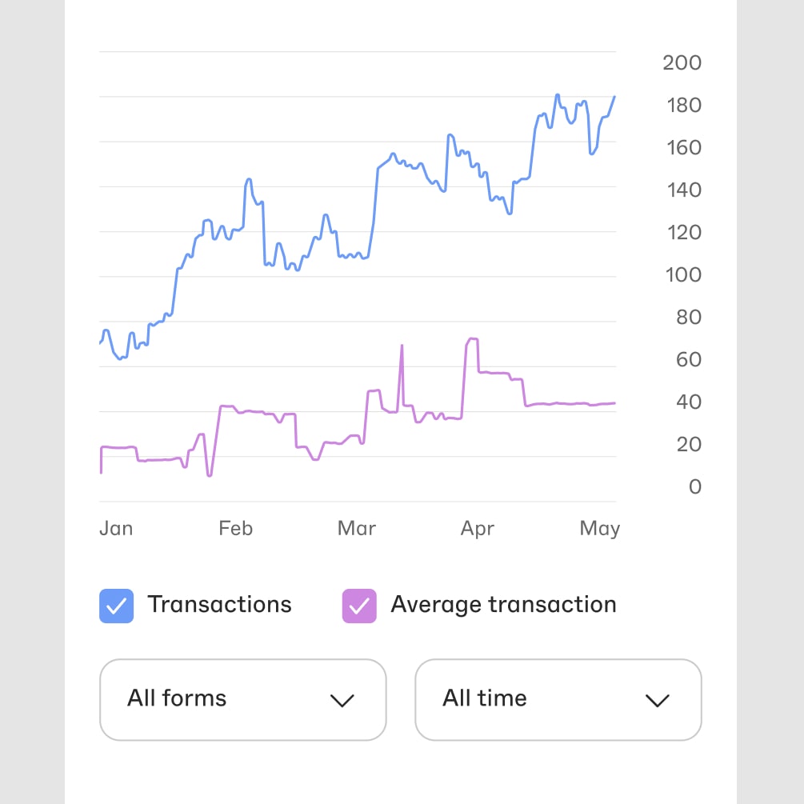Click the purple line's peak near April
Screen dimensions: 804x804
click(472, 339)
